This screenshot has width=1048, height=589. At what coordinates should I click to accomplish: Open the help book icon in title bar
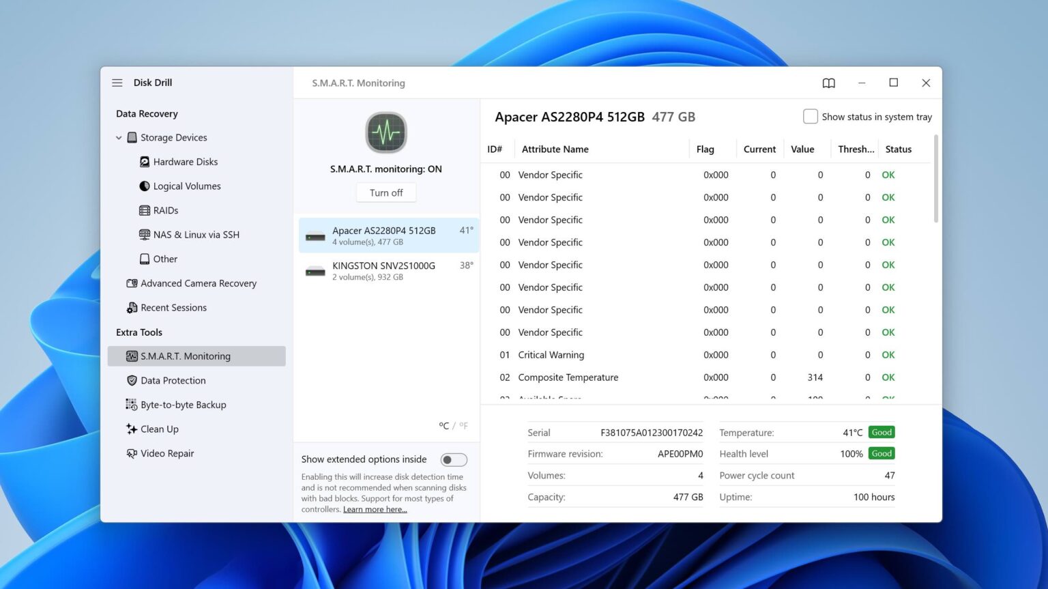(828, 83)
